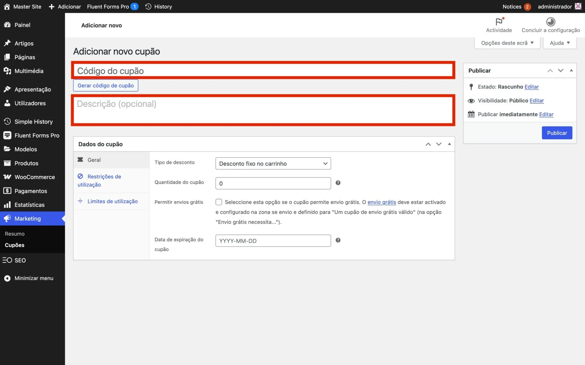The image size is (585, 365).
Task: Click the Minimizar menu arrow icon
Action: click(7, 278)
